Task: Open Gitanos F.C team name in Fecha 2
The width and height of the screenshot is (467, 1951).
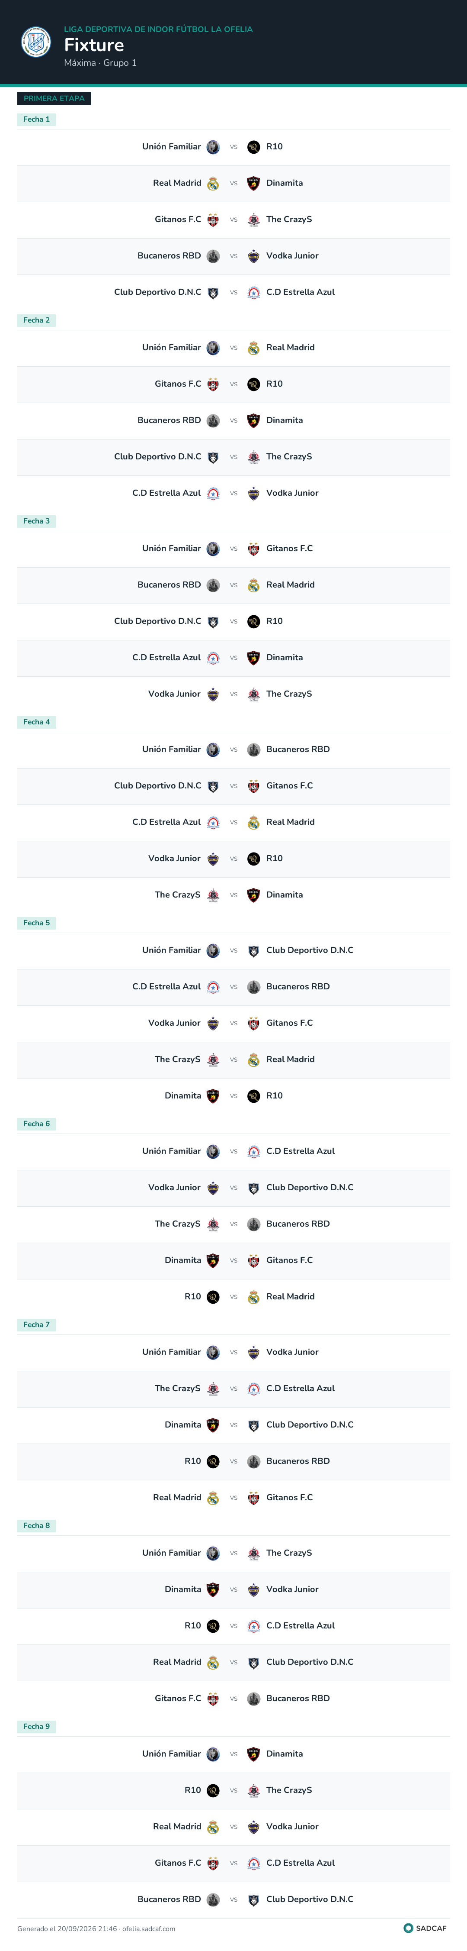Action: pos(178,384)
